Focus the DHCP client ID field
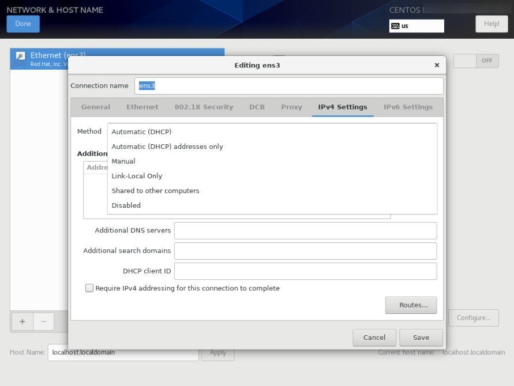514x386 pixels. tap(306, 271)
